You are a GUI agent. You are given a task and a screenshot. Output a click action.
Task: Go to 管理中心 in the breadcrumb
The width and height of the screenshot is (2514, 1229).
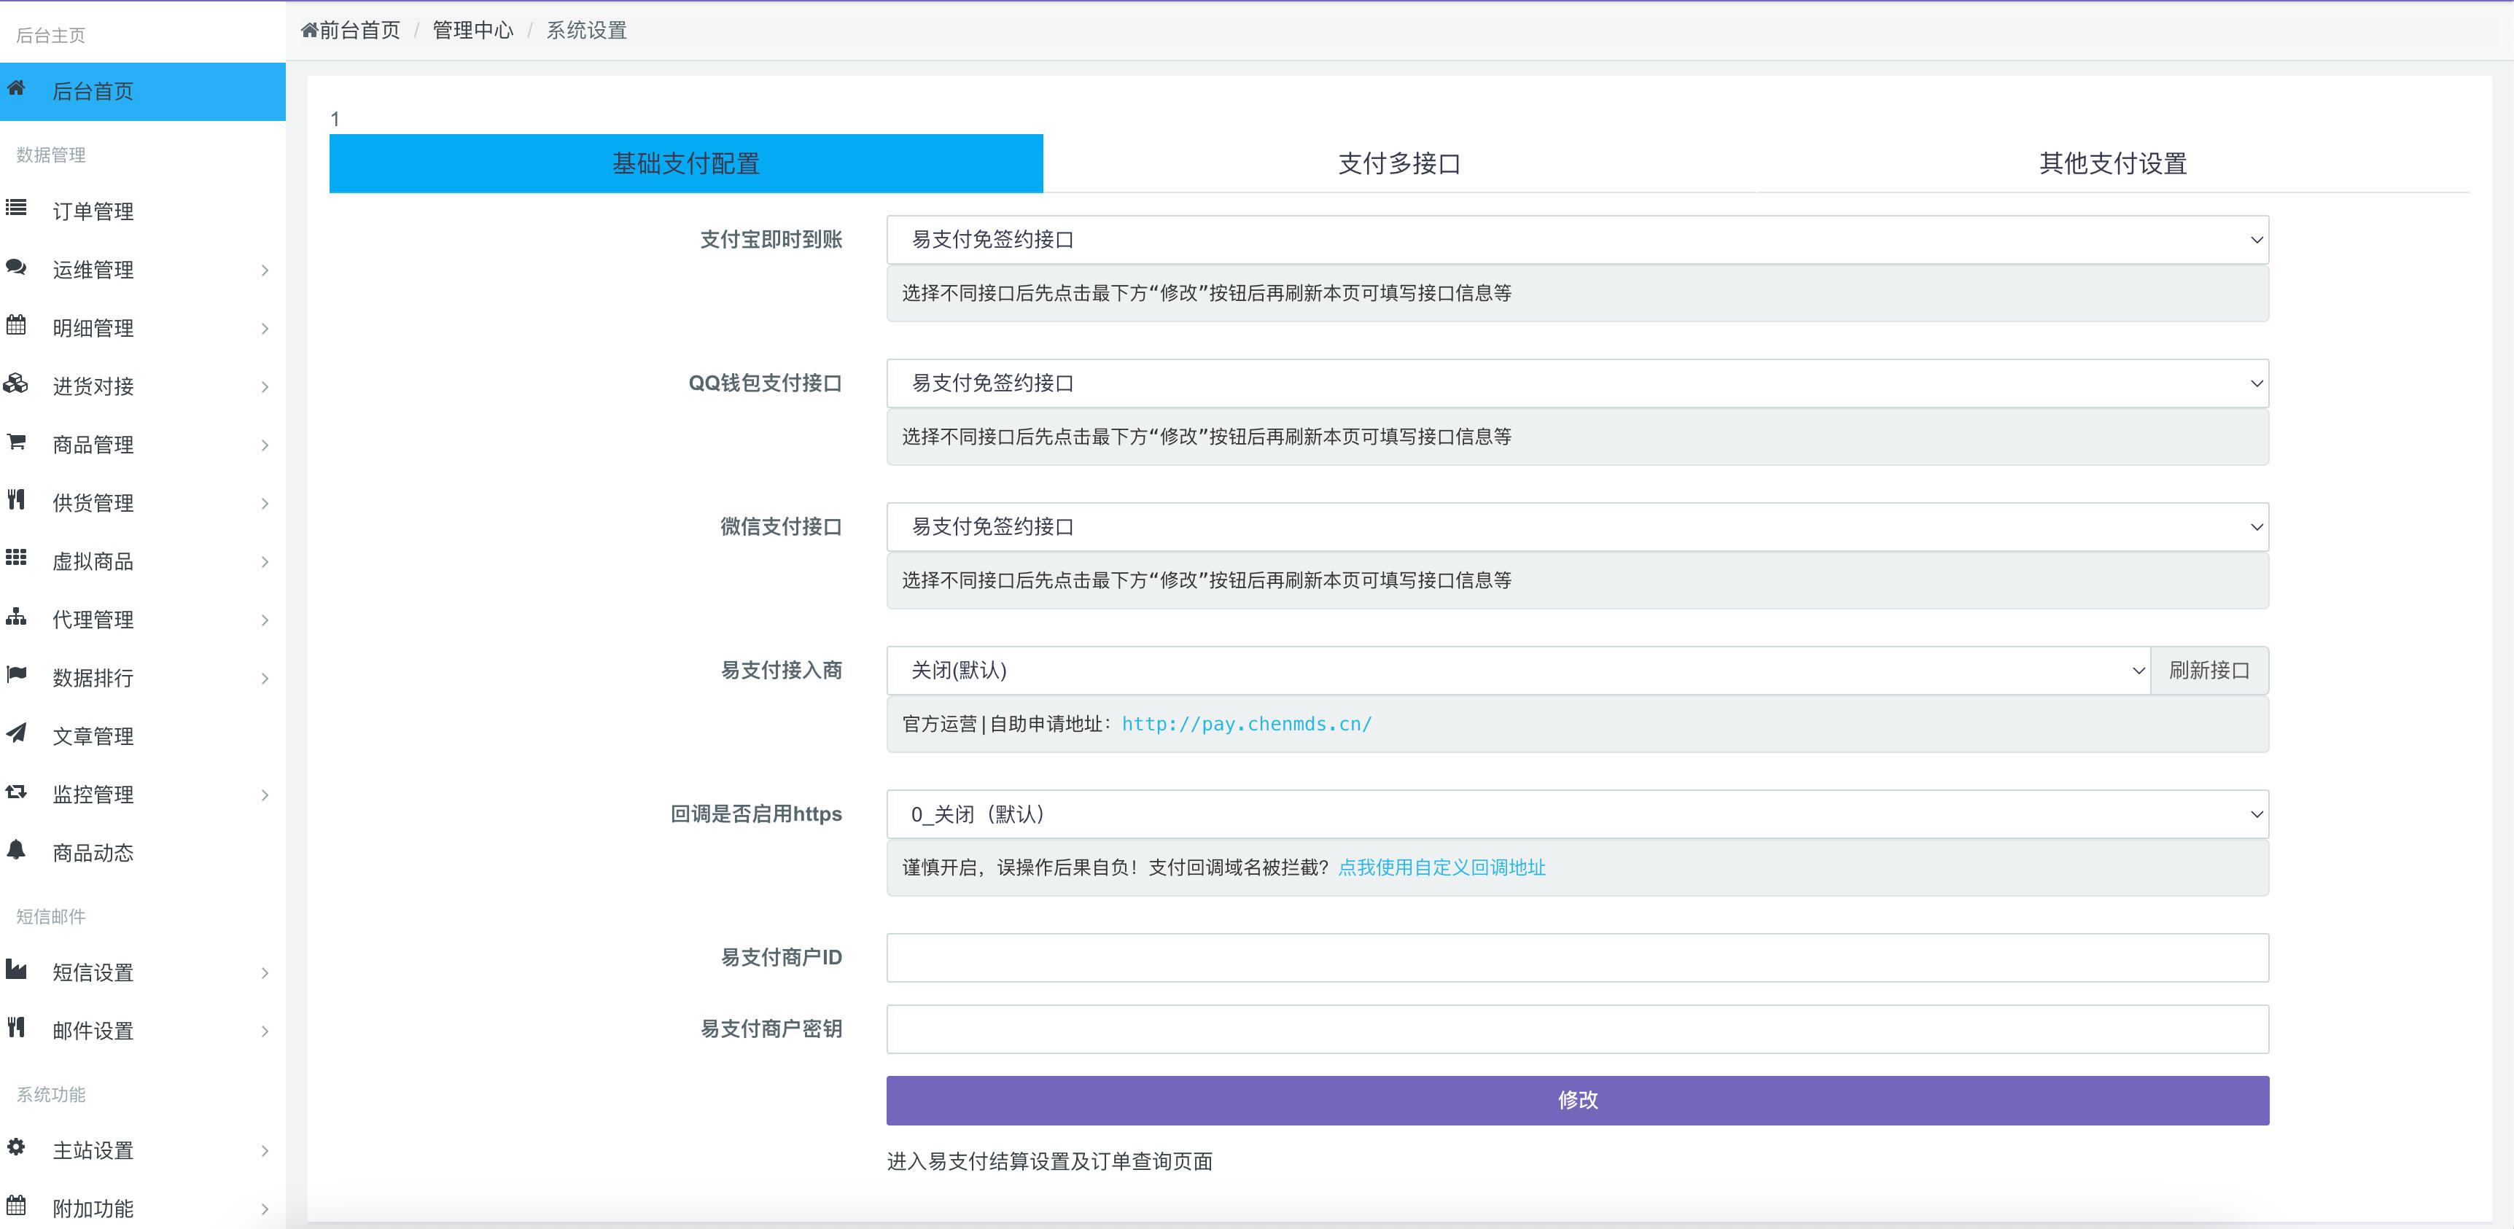[x=472, y=30]
